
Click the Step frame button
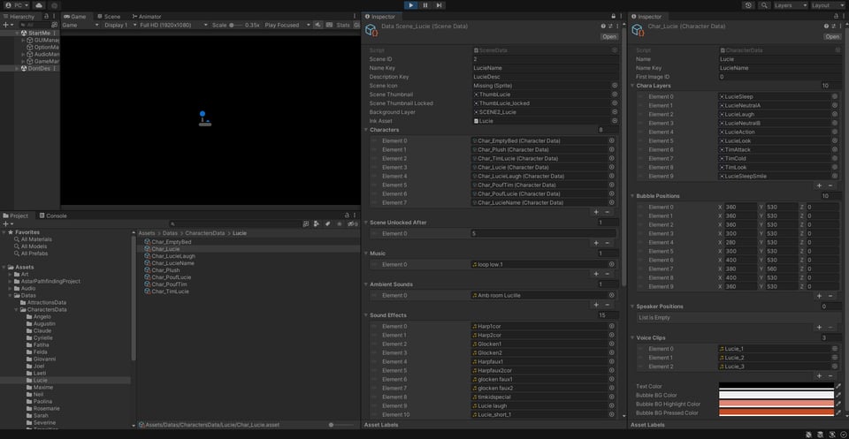click(440, 5)
